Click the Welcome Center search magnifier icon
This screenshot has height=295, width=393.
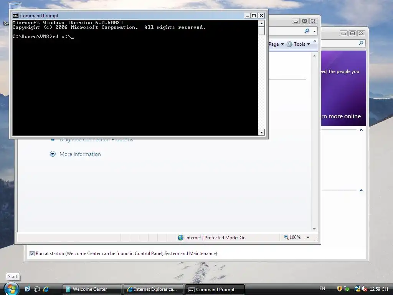point(361,43)
